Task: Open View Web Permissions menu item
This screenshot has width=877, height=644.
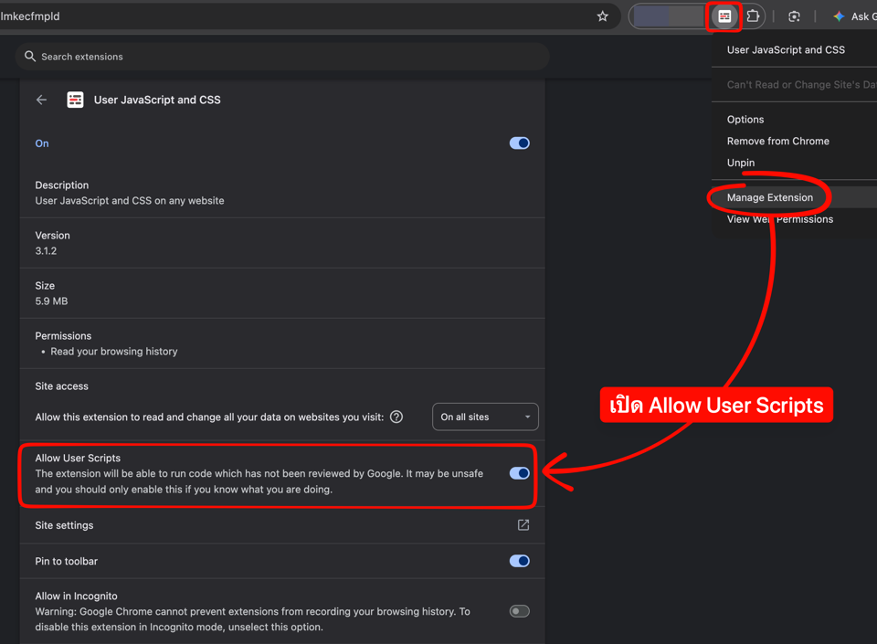Action: tap(779, 219)
